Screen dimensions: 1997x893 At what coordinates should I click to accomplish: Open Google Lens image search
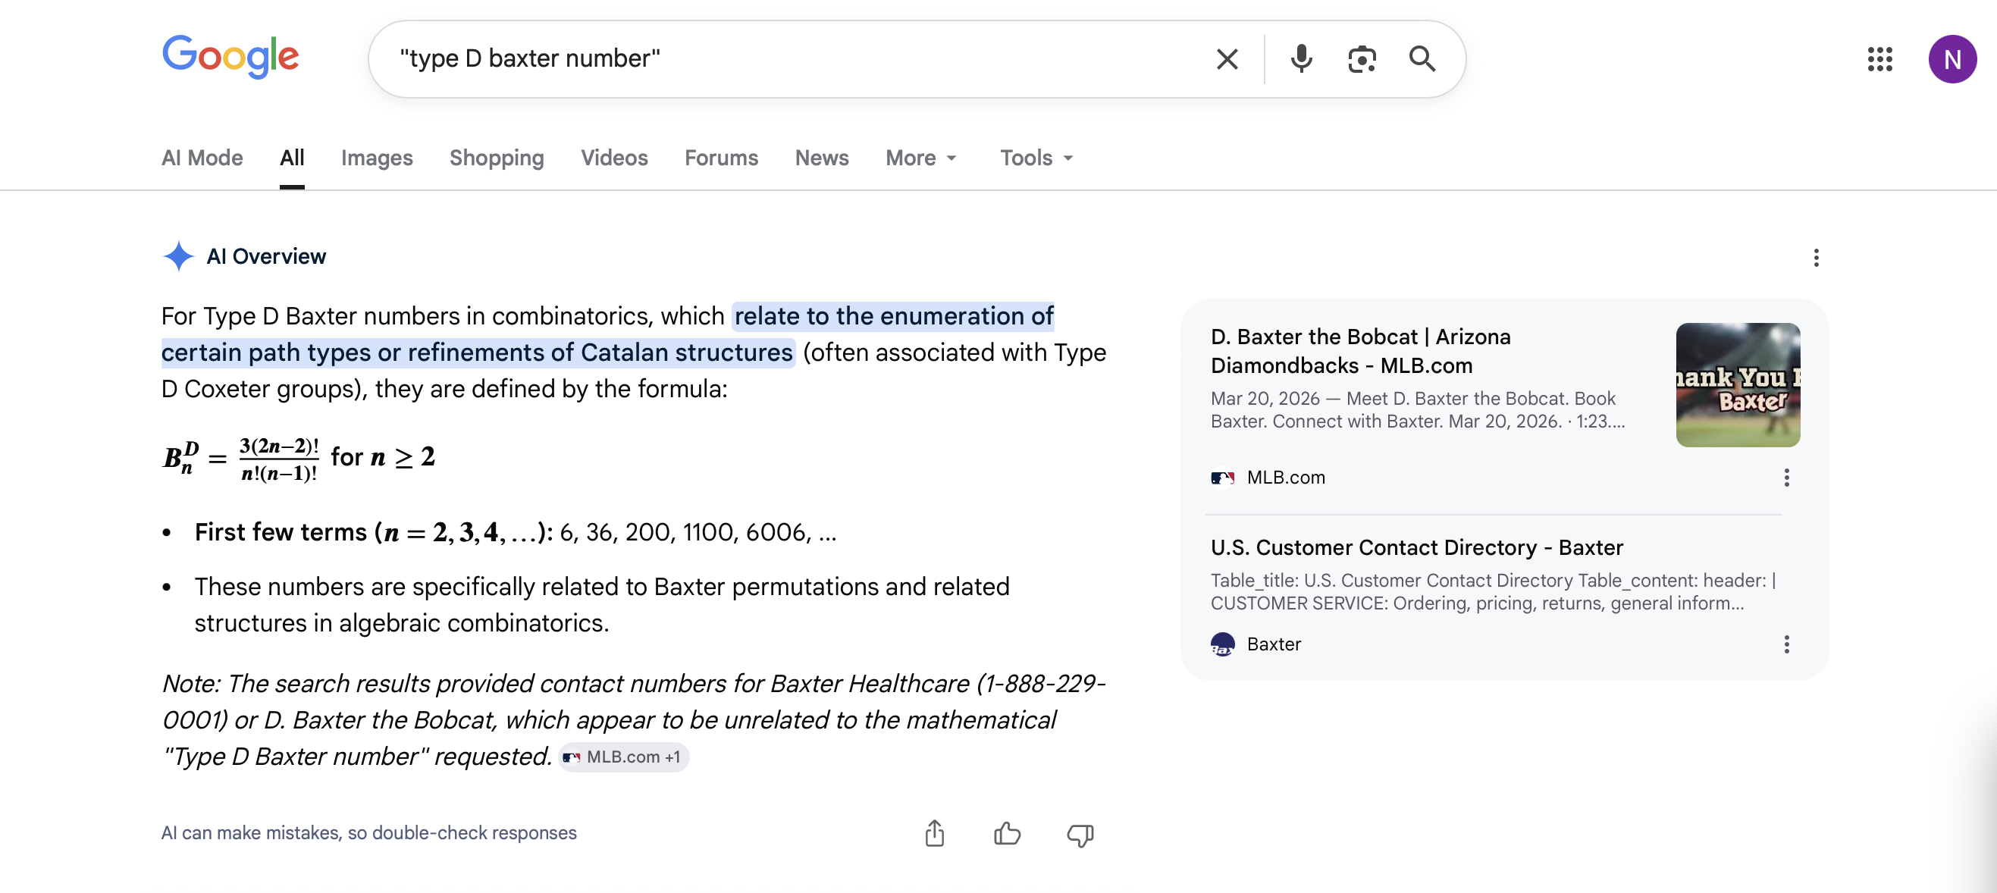pyautogui.click(x=1362, y=59)
